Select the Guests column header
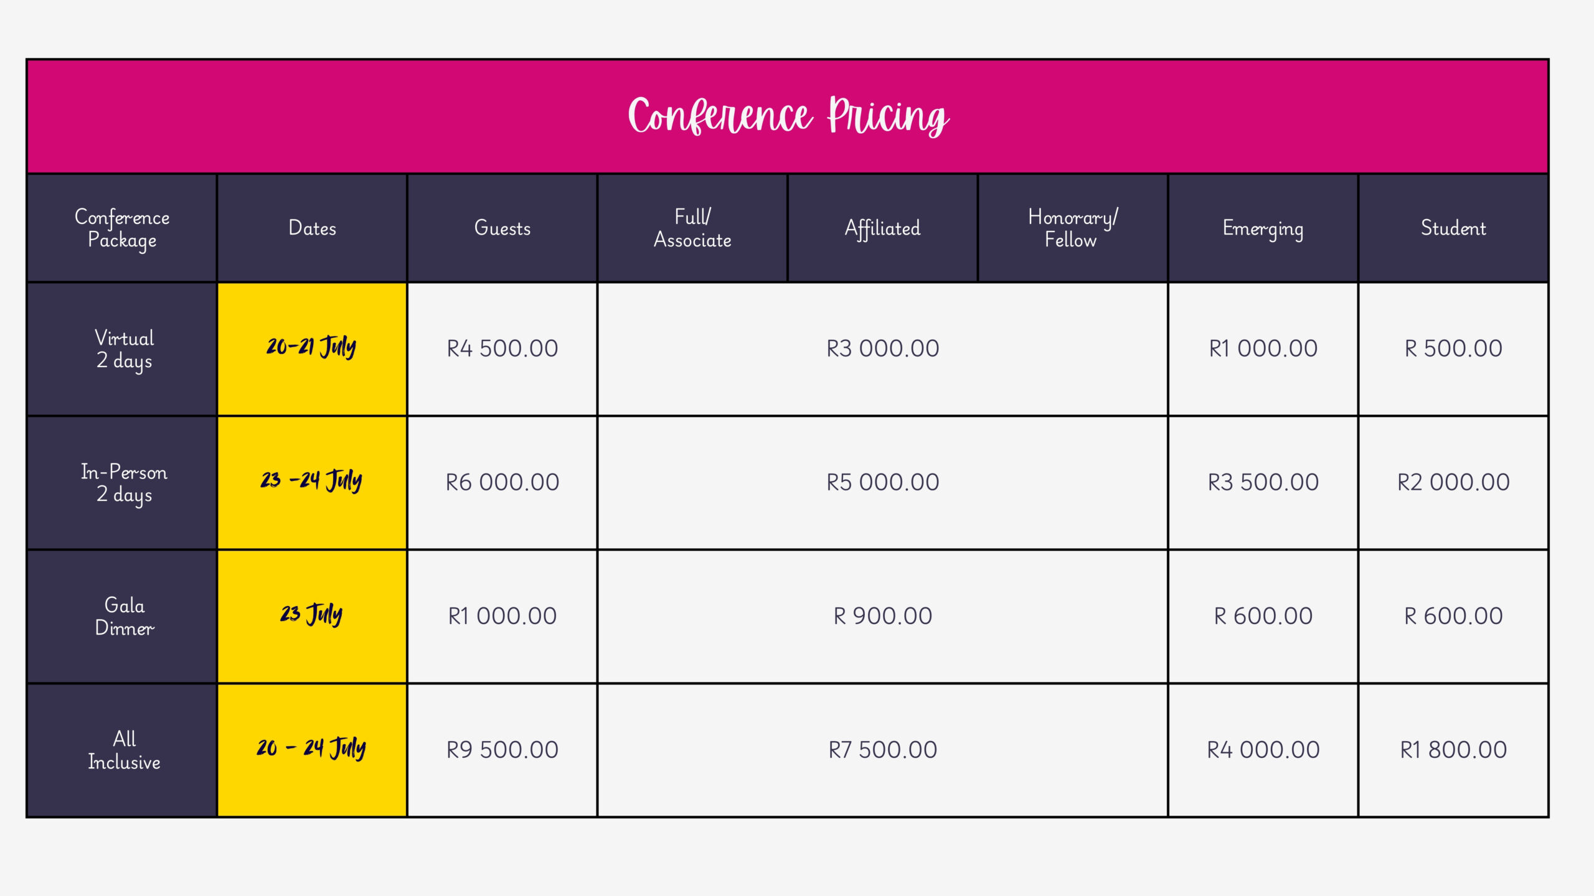 pos(502,228)
